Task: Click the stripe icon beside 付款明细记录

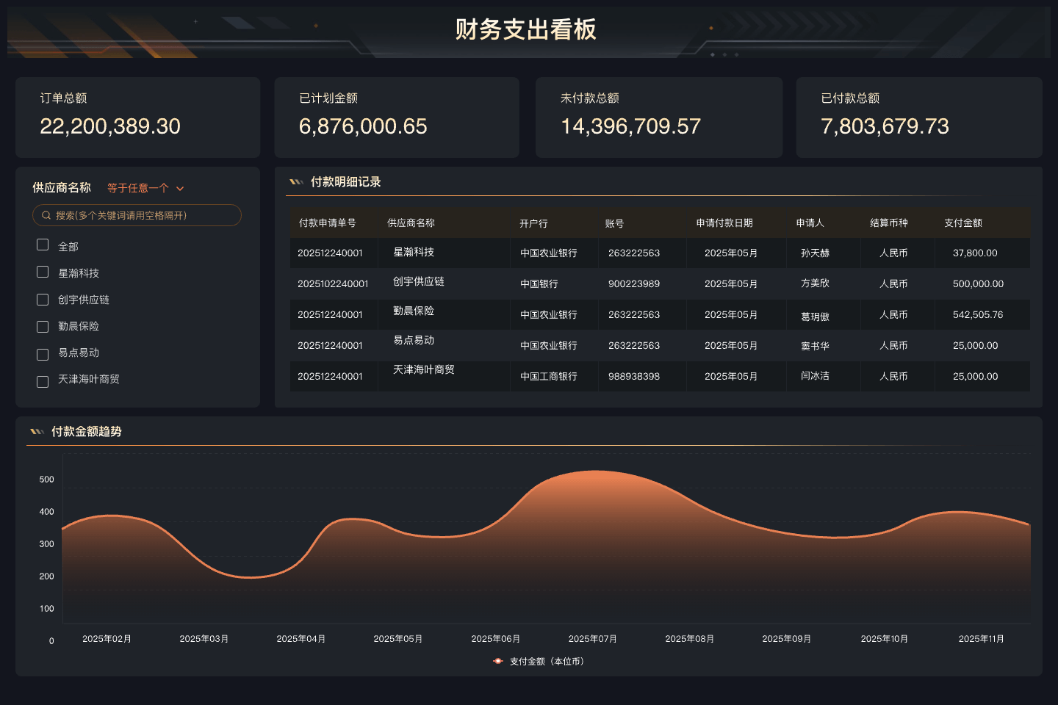Action: point(296,182)
